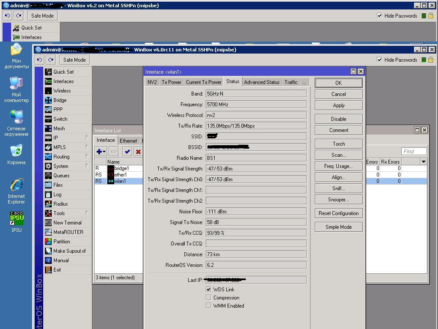Switch to the Current Tx Power tab
The image size is (438, 329).
click(x=204, y=82)
